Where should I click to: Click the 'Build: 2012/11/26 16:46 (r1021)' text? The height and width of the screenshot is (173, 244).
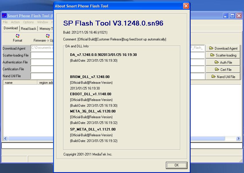[x=85, y=32]
